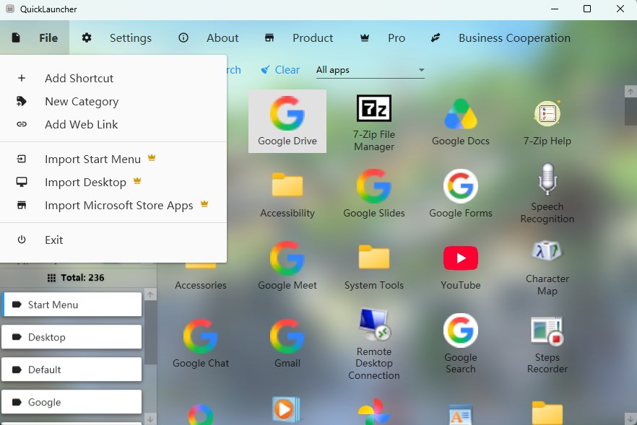This screenshot has height=425, width=637.
Task: Select New Category menu entry
Action: pyautogui.click(x=113, y=101)
